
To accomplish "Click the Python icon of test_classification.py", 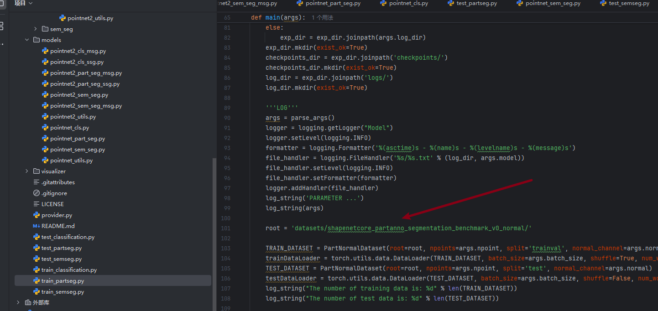I will click(x=37, y=237).
